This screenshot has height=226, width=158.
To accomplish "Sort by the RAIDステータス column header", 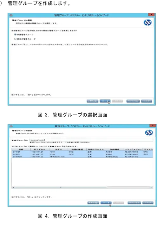I will click(x=96, y=149).
